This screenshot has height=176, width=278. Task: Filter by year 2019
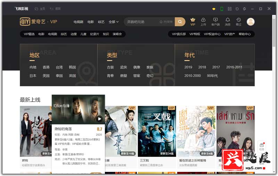click(188, 67)
